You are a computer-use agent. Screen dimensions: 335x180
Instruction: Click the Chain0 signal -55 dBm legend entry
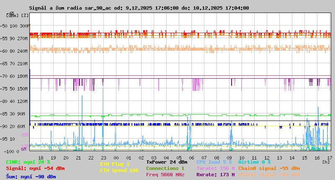269,168
